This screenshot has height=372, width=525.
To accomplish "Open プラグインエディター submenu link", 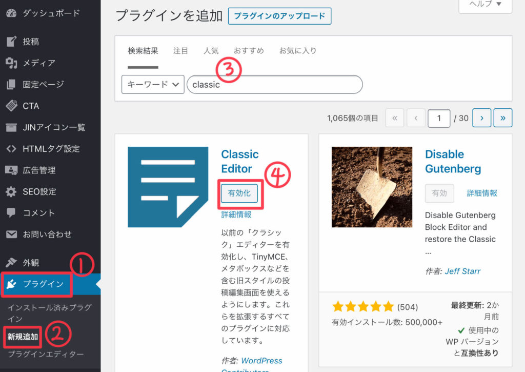I will 46,354.
